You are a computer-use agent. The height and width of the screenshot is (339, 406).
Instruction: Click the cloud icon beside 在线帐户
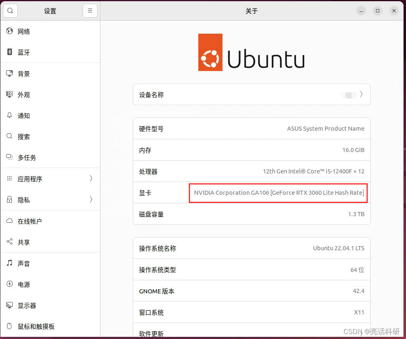coord(9,221)
